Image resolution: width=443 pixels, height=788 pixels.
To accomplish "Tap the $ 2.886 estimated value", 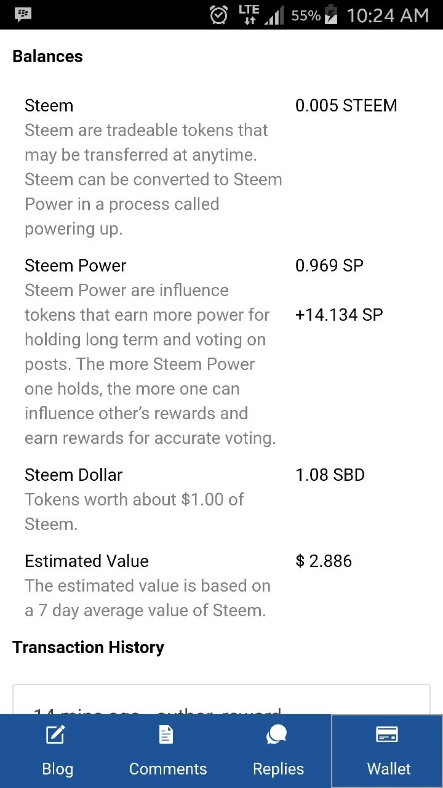I will coord(324,561).
